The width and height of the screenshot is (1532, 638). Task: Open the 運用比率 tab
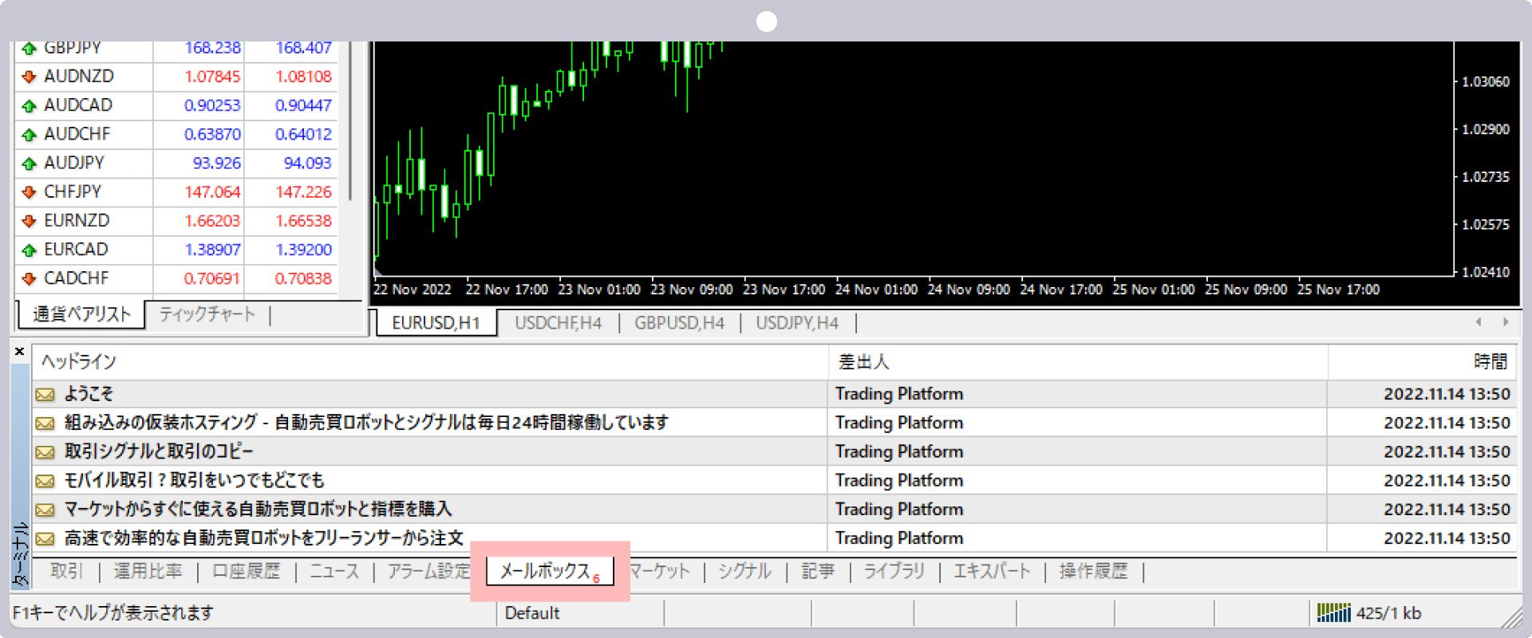pos(148,571)
